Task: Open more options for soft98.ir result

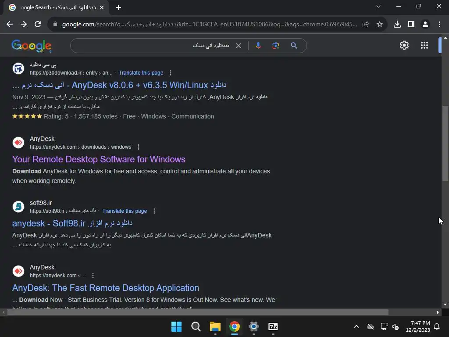Action: click(154, 211)
